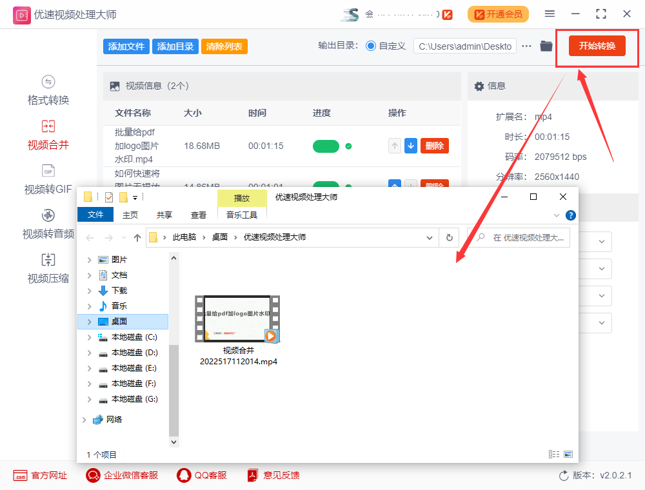This screenshot has height=490, width=645.
Task: Click the Explorer help question mark icon
Action: tap(571, 215)
